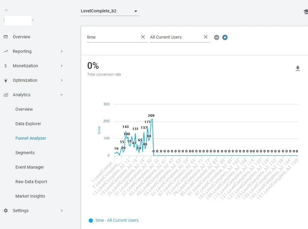Viewport: 308px width, 229px height.
Task: Collapse the Analytics section chevron
Action: [62, 95]
